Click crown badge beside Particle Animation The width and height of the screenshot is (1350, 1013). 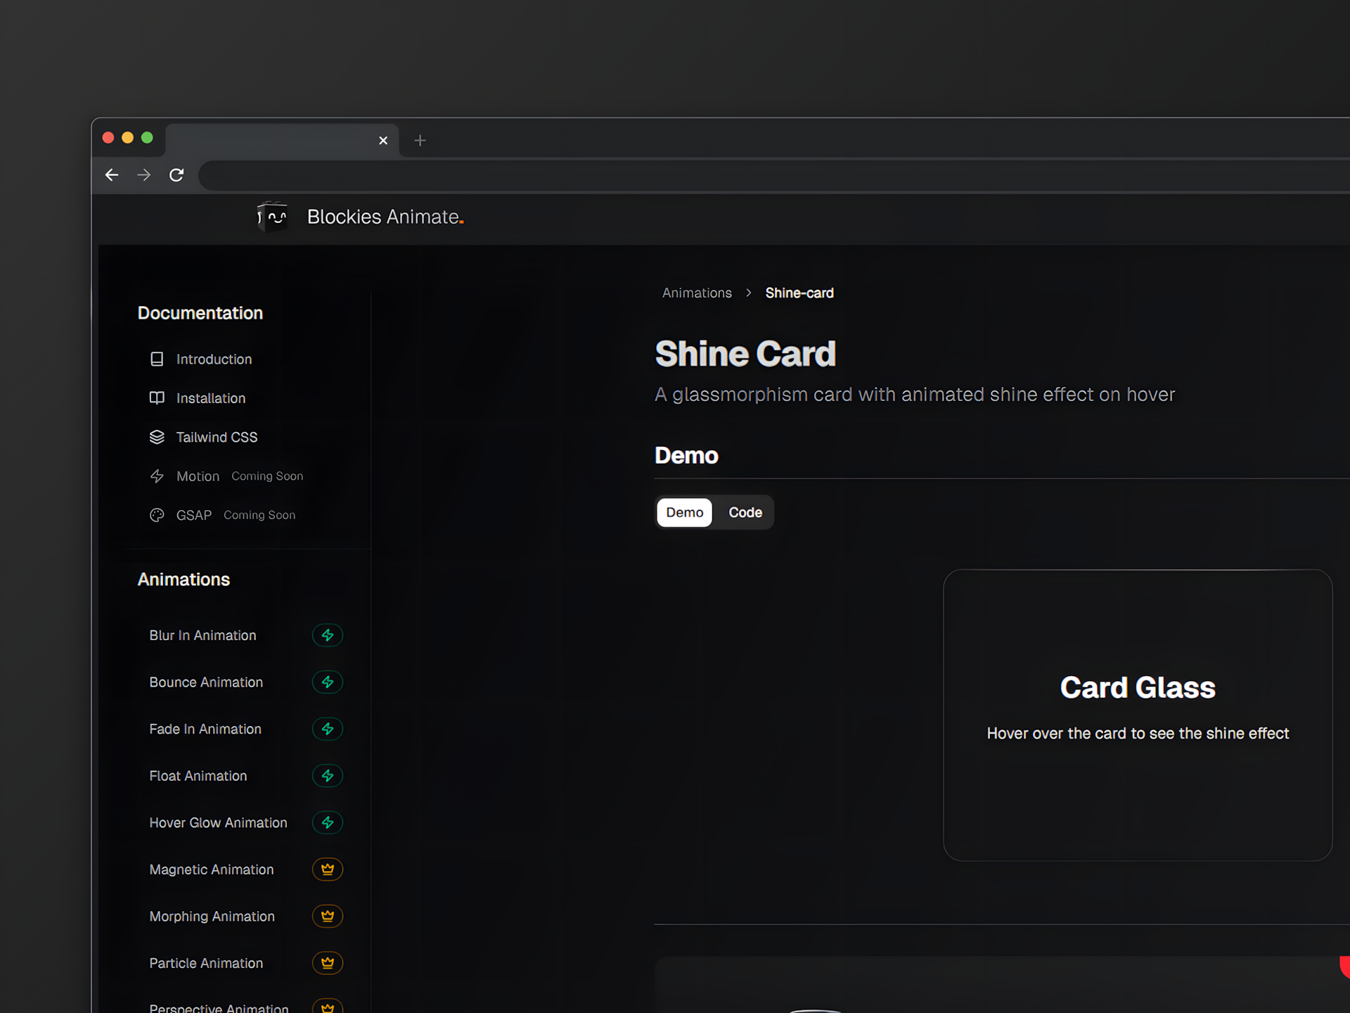pos(327,963)
